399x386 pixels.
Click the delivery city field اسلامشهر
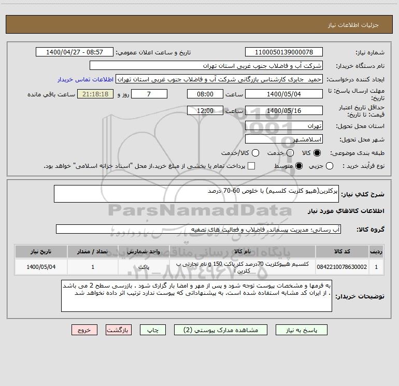point(284,139)
